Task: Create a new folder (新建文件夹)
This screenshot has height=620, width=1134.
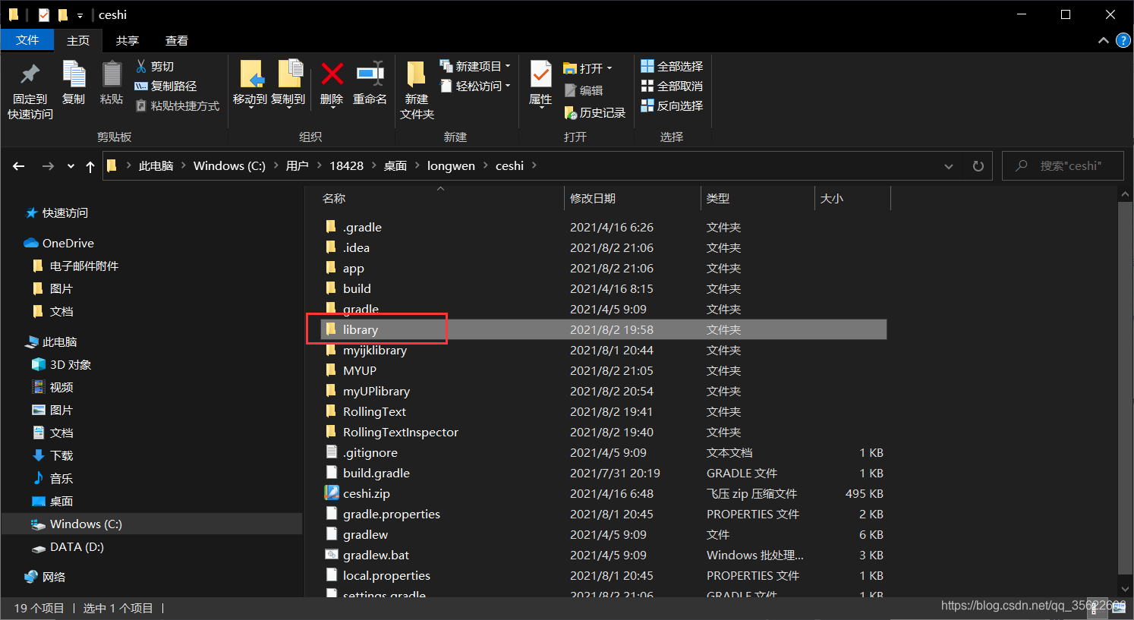Action: click(x=417, y=91)
